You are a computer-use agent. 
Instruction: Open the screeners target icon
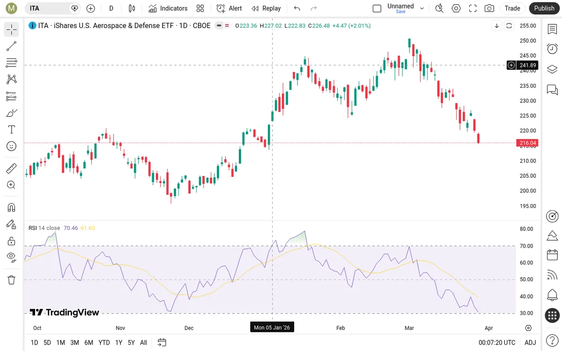click(552, 216)
